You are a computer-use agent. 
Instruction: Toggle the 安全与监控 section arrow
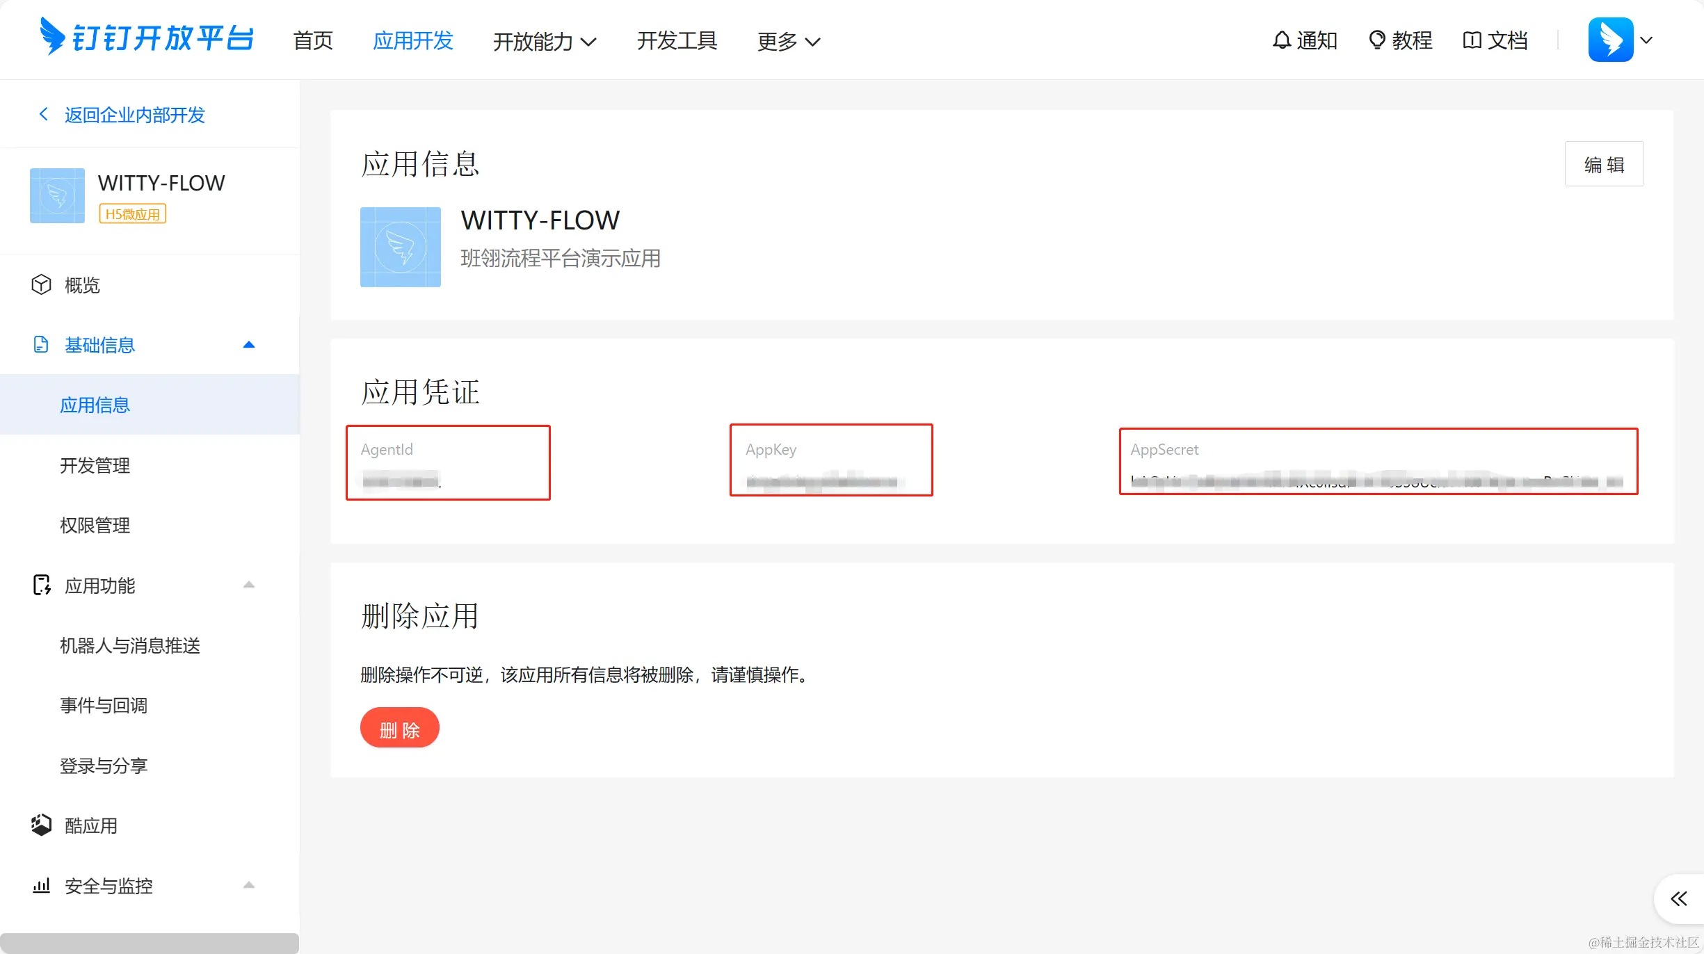tap(248, 886)
